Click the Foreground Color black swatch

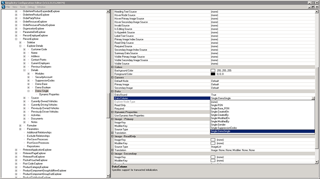pos(213,74)
